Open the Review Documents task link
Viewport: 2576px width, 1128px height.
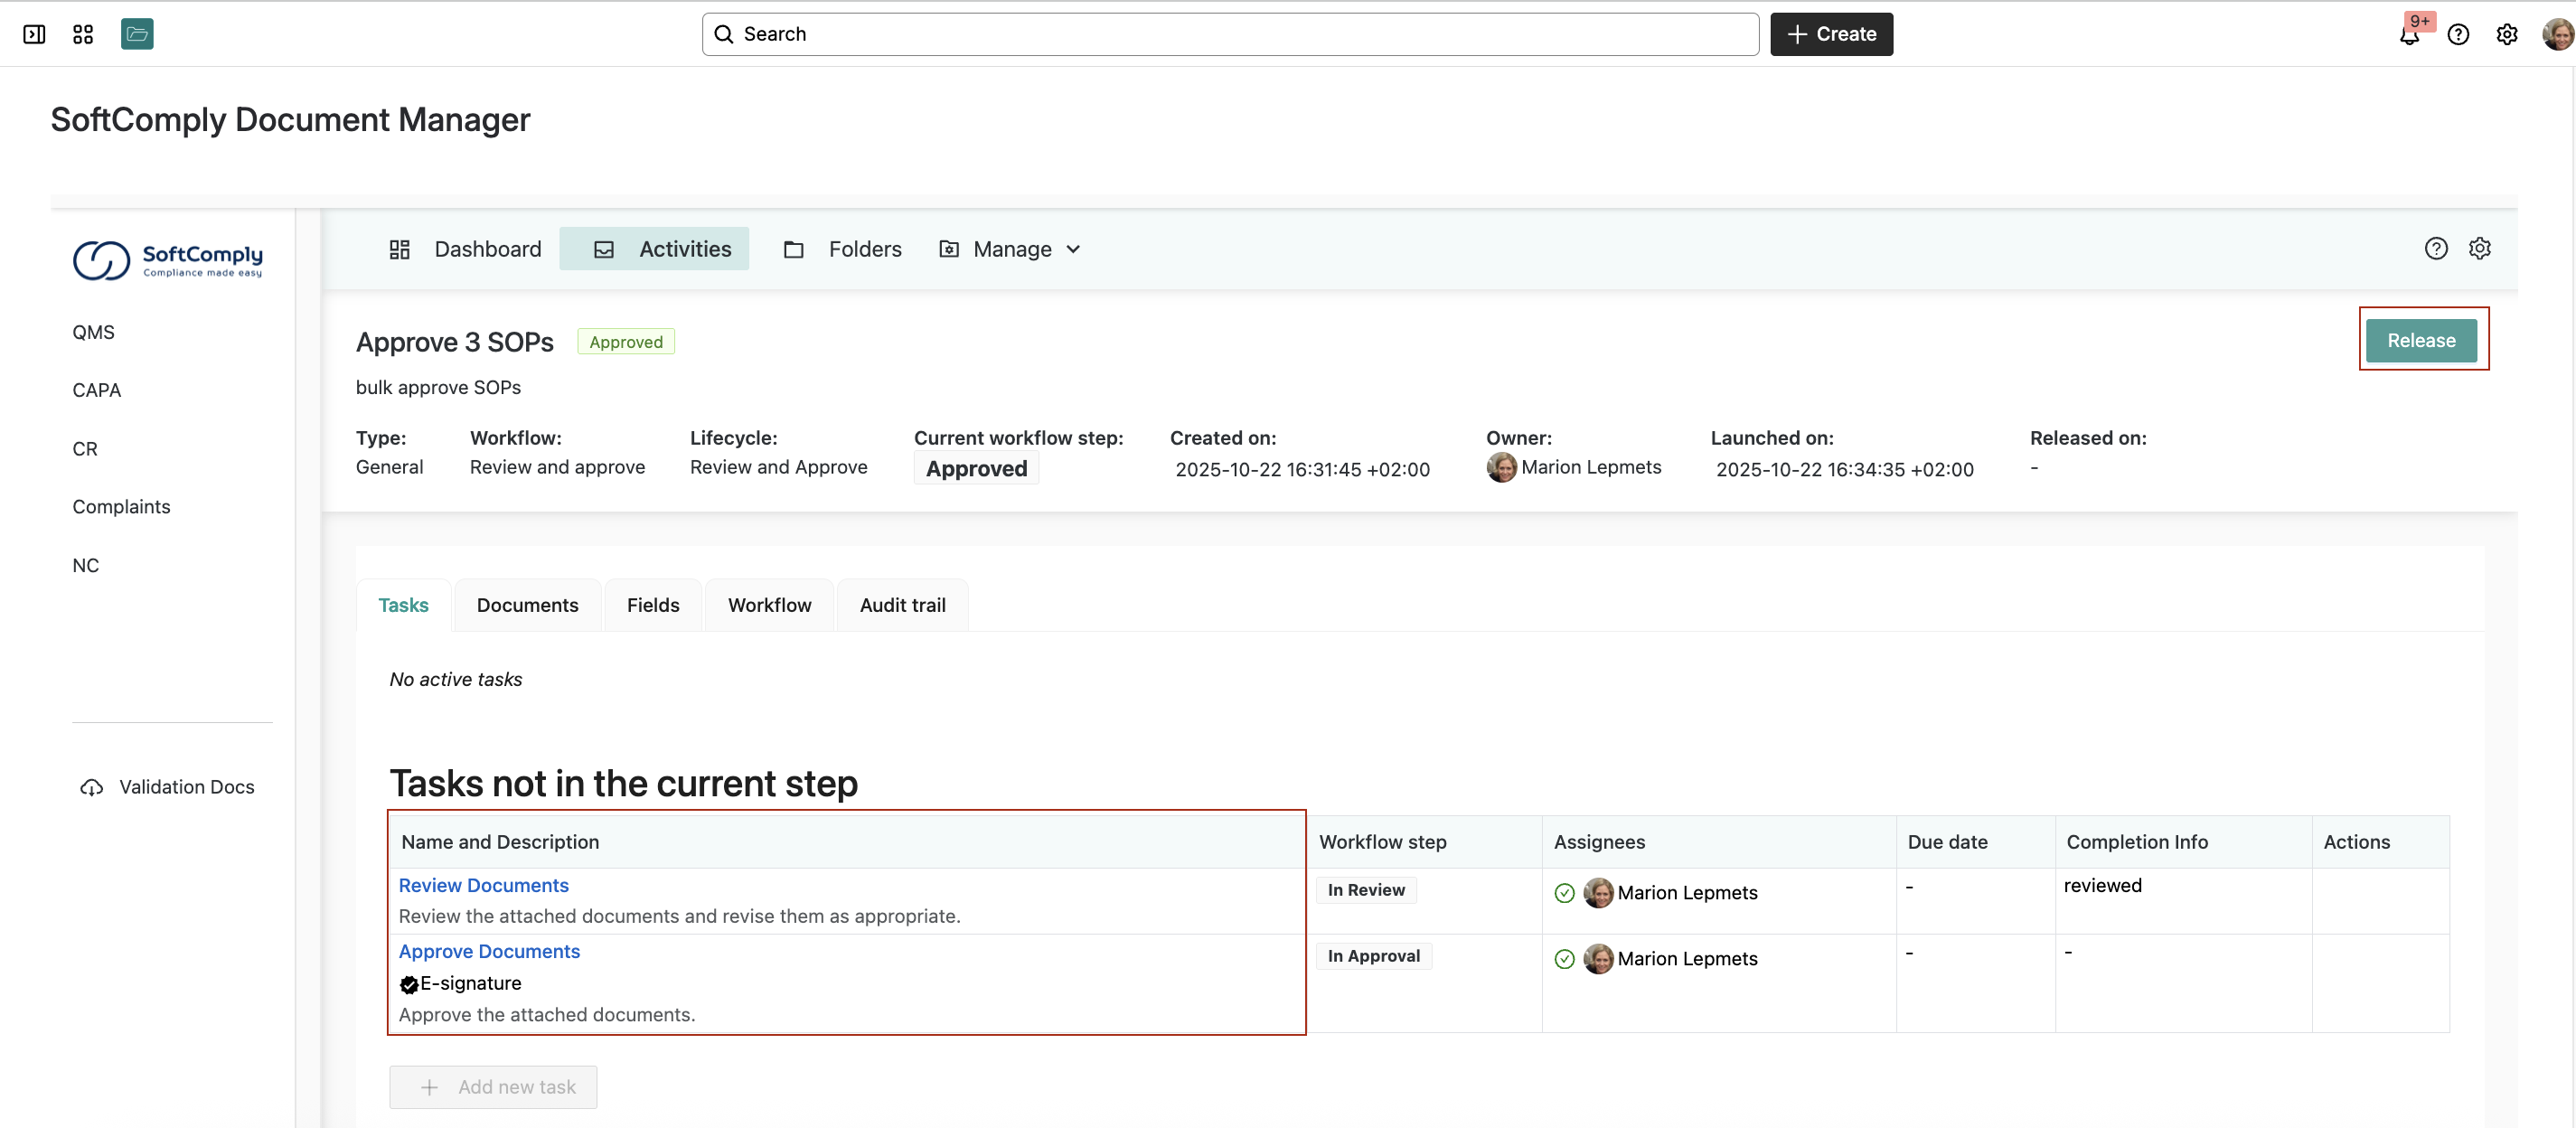pyautogui.click(x=483, y=886)
